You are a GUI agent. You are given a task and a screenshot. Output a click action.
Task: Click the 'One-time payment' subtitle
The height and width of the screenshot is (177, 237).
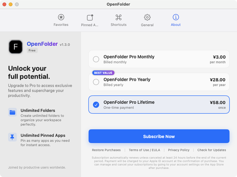[119, 107]
